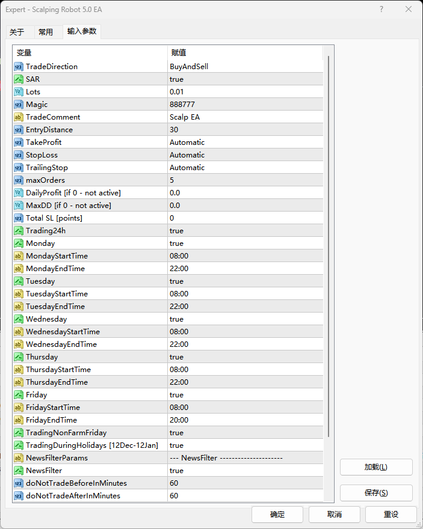Click the boolean icon next to SAR
This screenshot has width=423, height=529.
[19, 79]
